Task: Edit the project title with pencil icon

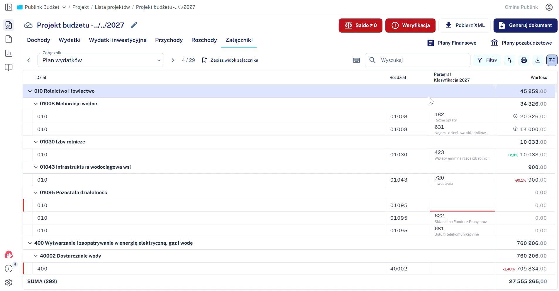Action: pos(134,25)
